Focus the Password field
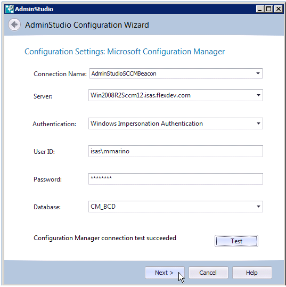This screenshot has width=286, height=287. click(x=176, y=179)
